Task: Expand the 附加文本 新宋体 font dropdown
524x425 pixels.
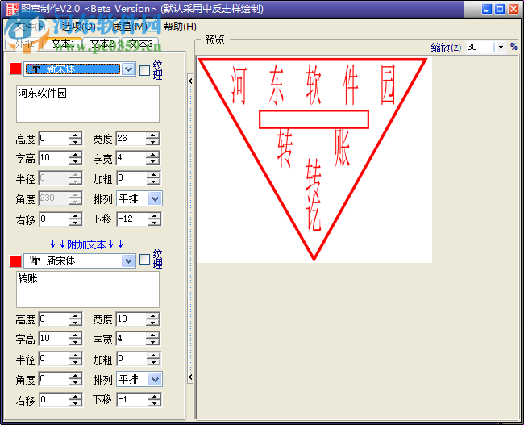Action: [128, 260]
